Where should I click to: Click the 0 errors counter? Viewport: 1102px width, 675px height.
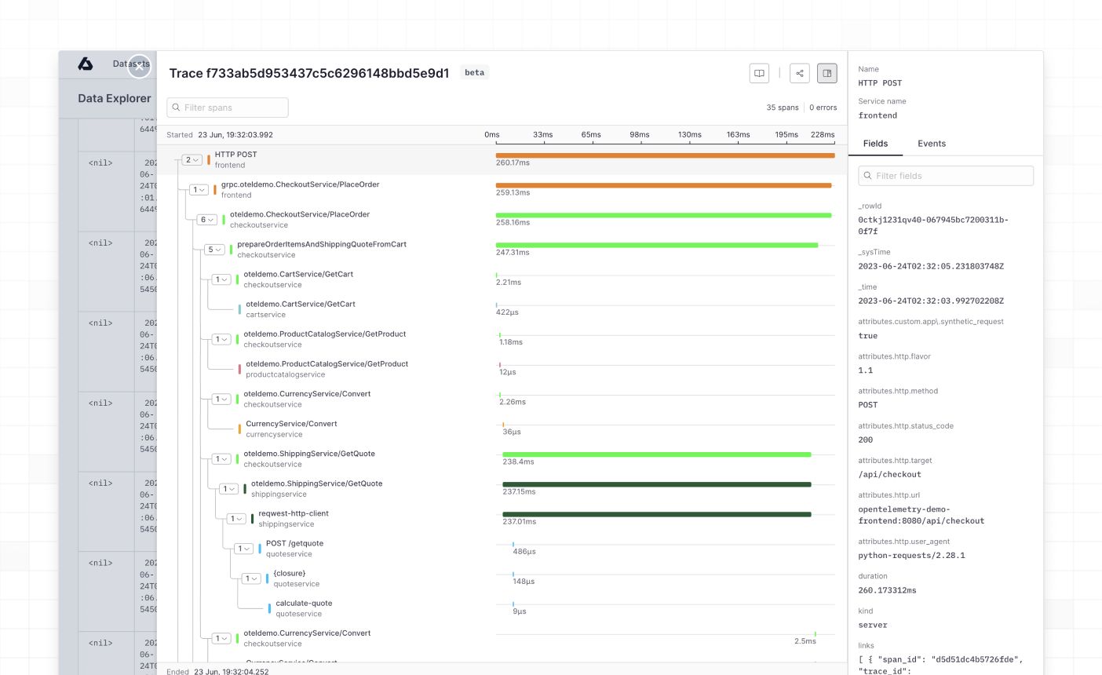pyautogui.click(x=823, y=108)
